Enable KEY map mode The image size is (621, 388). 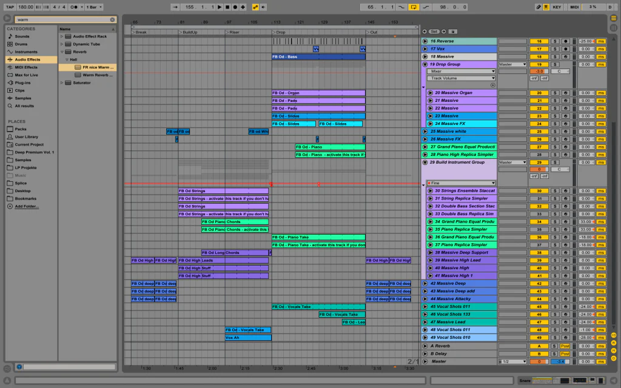tap(557, 7)
